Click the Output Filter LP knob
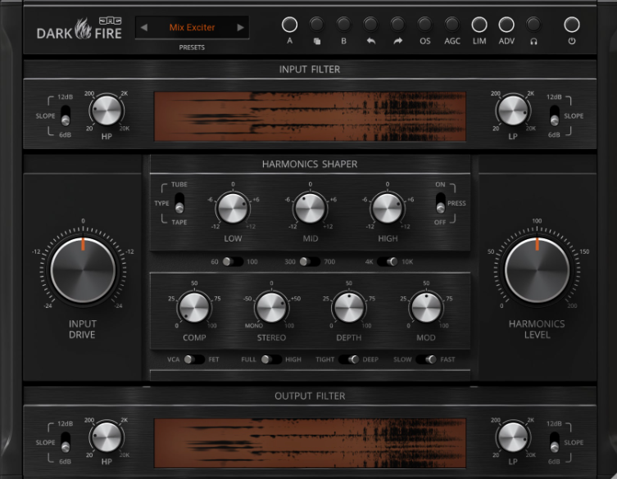The width and height of the screenshot is (617, 479). 513,437
